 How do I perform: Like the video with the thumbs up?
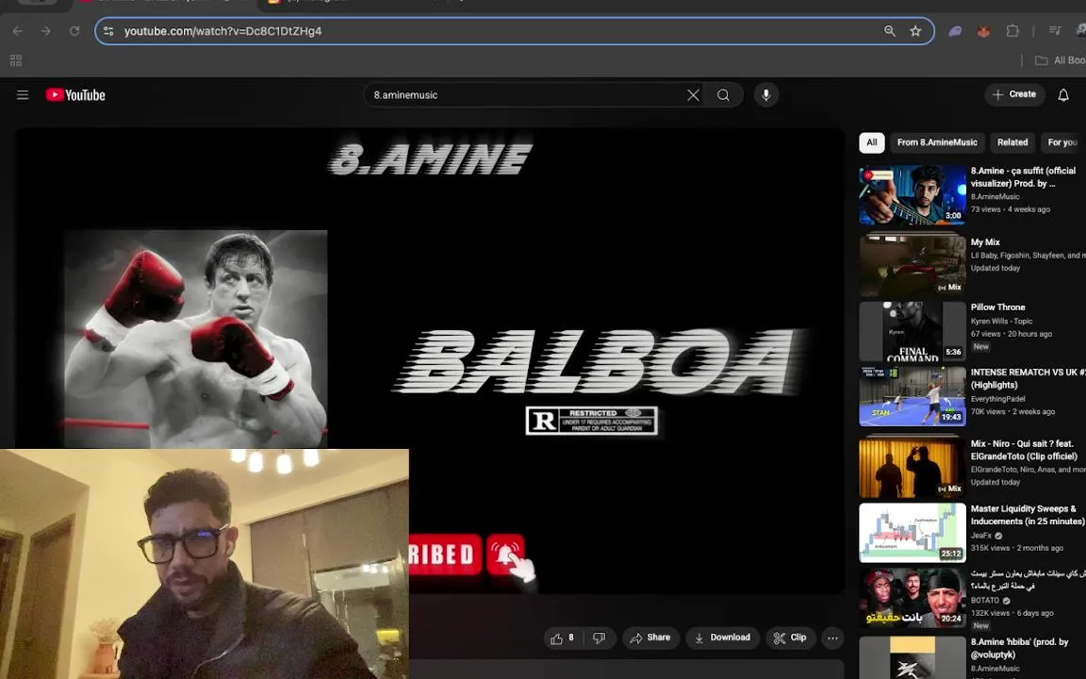564,638
